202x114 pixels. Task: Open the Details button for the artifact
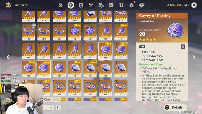(x=175, y=107)
